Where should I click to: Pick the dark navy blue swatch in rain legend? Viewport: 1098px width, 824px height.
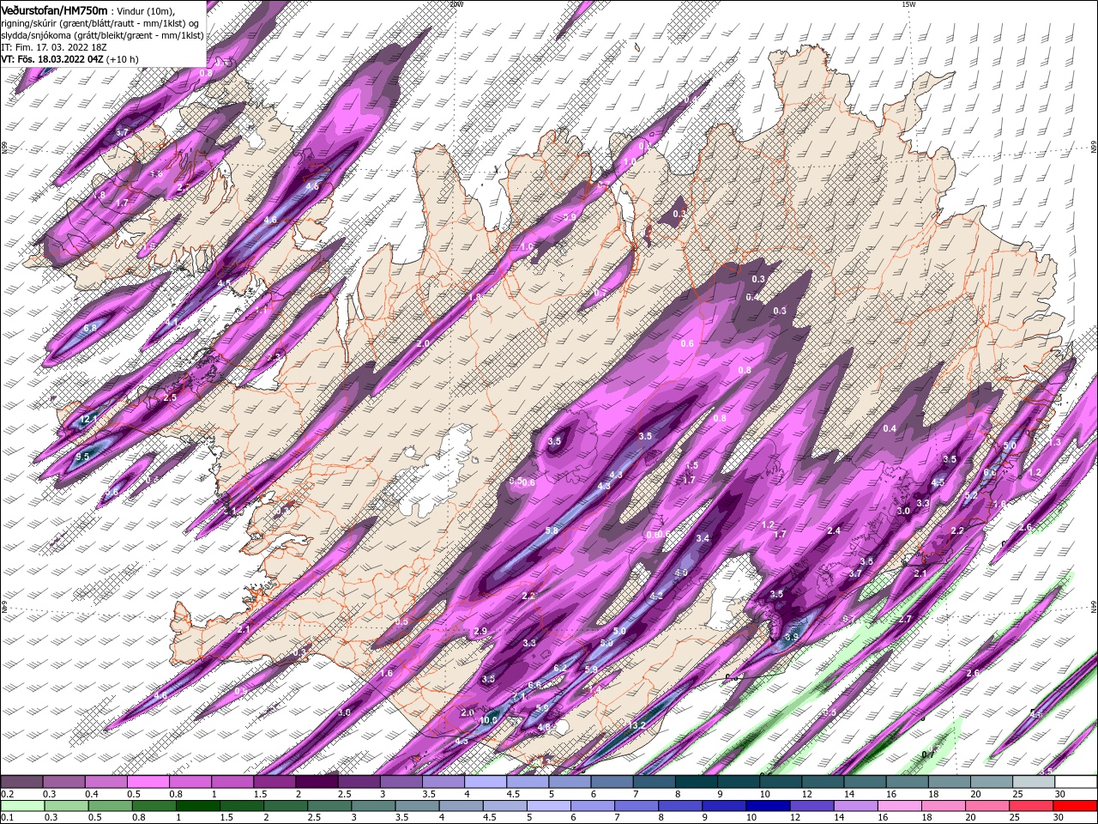(766, 806)
